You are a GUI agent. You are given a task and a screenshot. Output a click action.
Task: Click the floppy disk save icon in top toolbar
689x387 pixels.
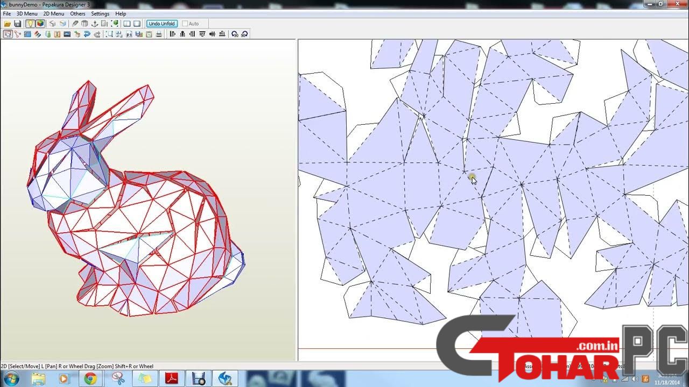(18, 24)
